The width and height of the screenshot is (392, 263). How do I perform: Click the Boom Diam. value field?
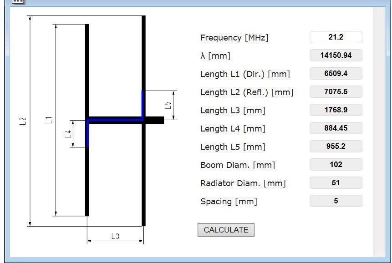336,165
